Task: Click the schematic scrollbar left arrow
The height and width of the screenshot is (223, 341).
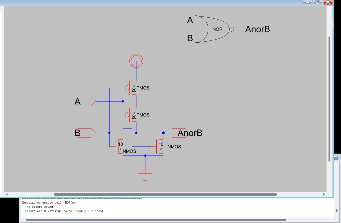Action: 6,194
